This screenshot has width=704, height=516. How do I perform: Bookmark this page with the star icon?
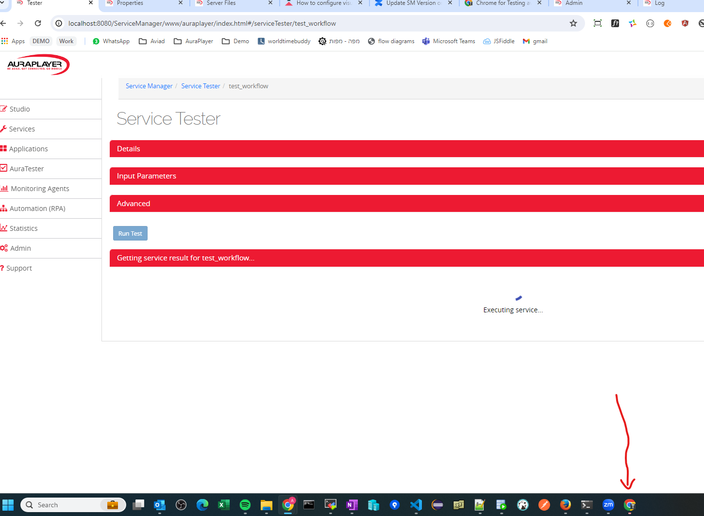coord(573,23)
